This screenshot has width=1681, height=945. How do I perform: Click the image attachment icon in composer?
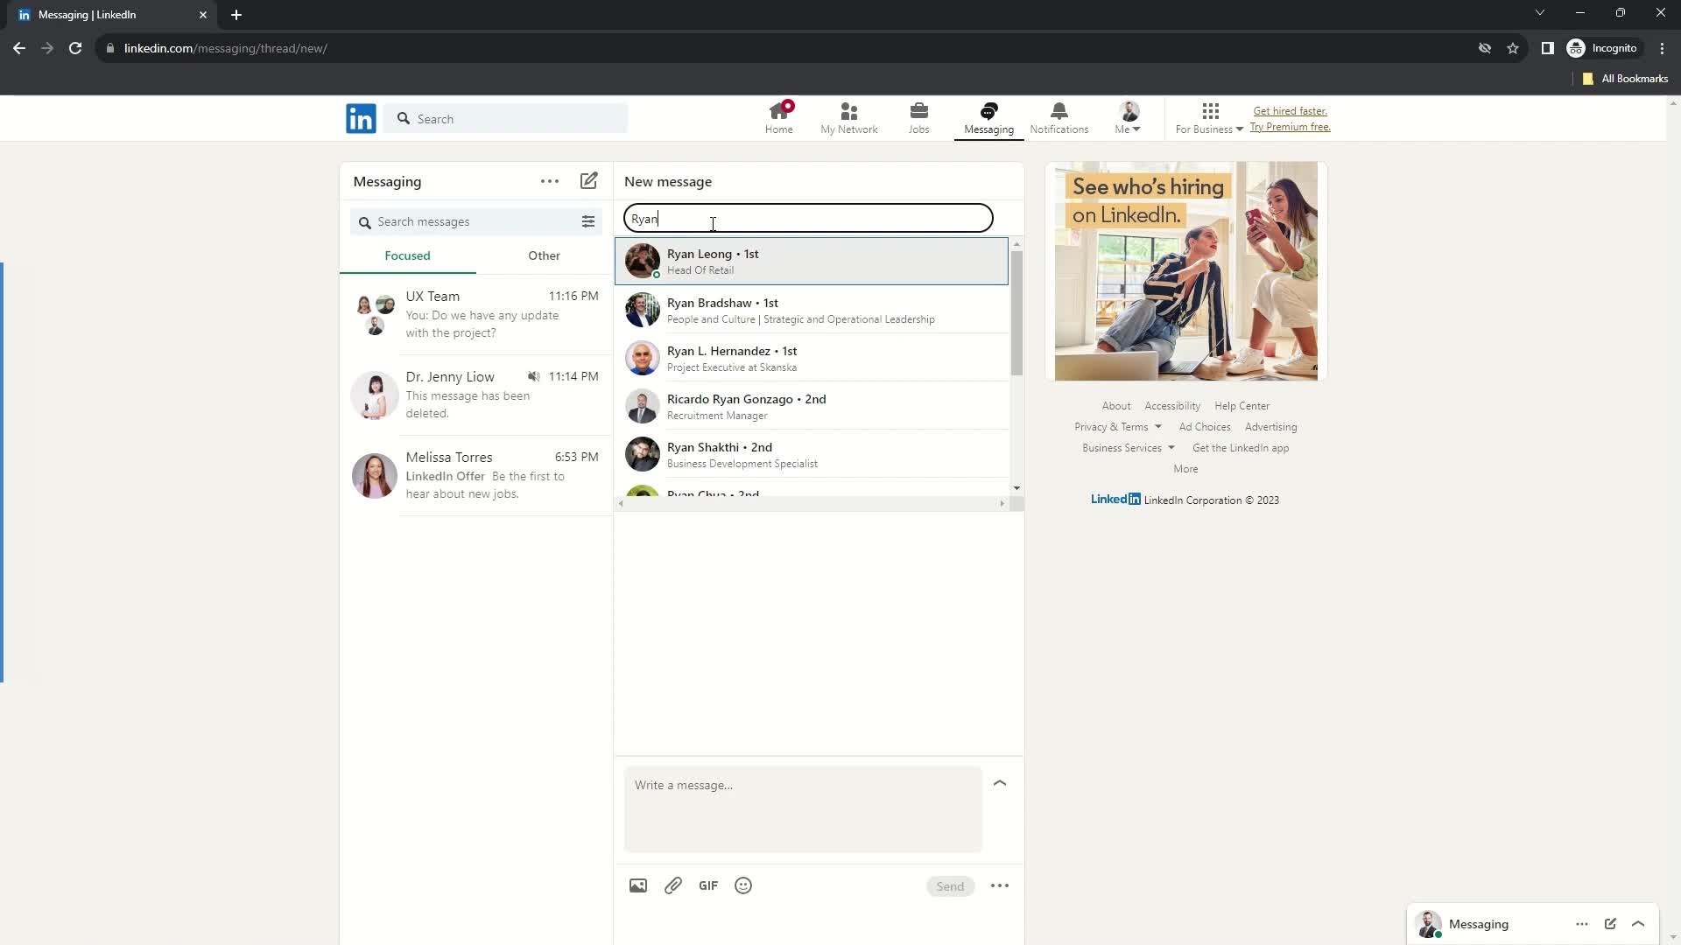638,886
